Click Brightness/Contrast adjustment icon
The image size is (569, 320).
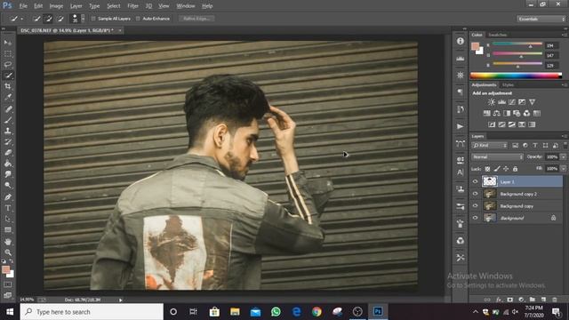[492, 102]
